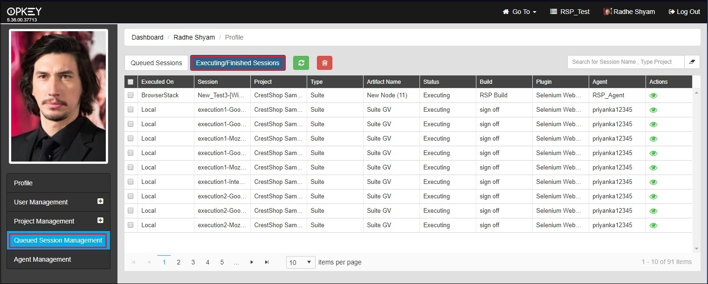The image size is (708, 284).
Task: Click the Log Out link
Action: [x=684, y=12]
